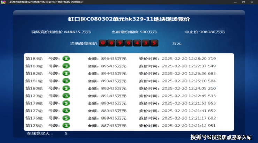The image size is (258, 143).
Task: Click the green number 3 badge in round 175
Action: coord(66,126)
